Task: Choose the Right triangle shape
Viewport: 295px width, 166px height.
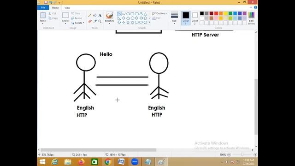Action: point(119,18)
